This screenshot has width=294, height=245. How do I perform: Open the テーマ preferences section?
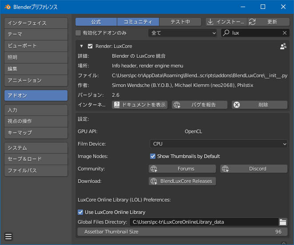coord(36,35)
